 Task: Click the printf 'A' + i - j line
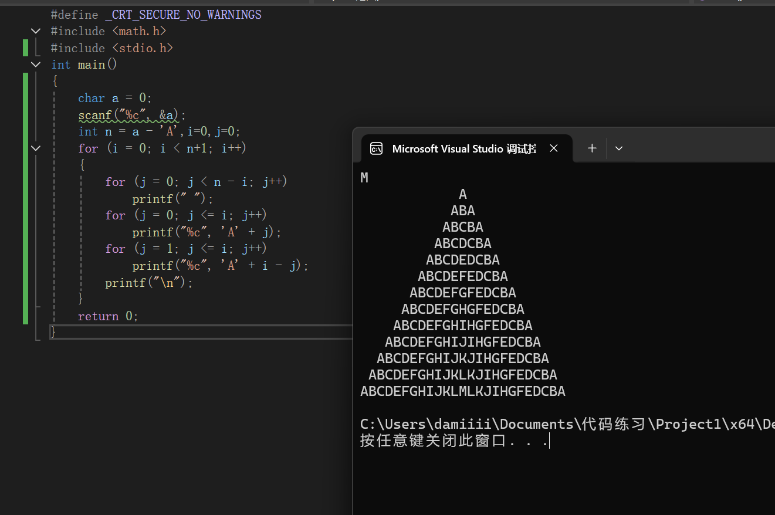tap(221, 266)
